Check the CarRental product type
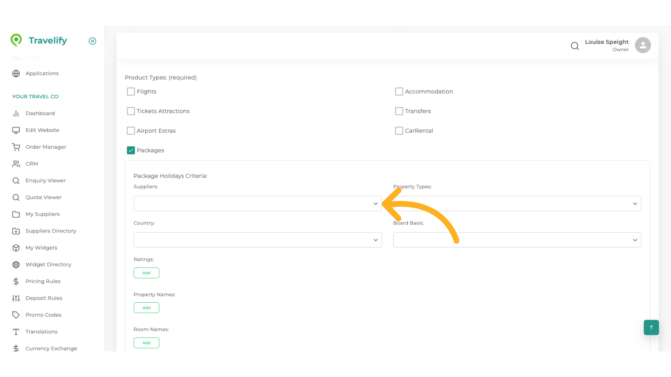This screenshot has height=377, width=671. tap(399, 131)
